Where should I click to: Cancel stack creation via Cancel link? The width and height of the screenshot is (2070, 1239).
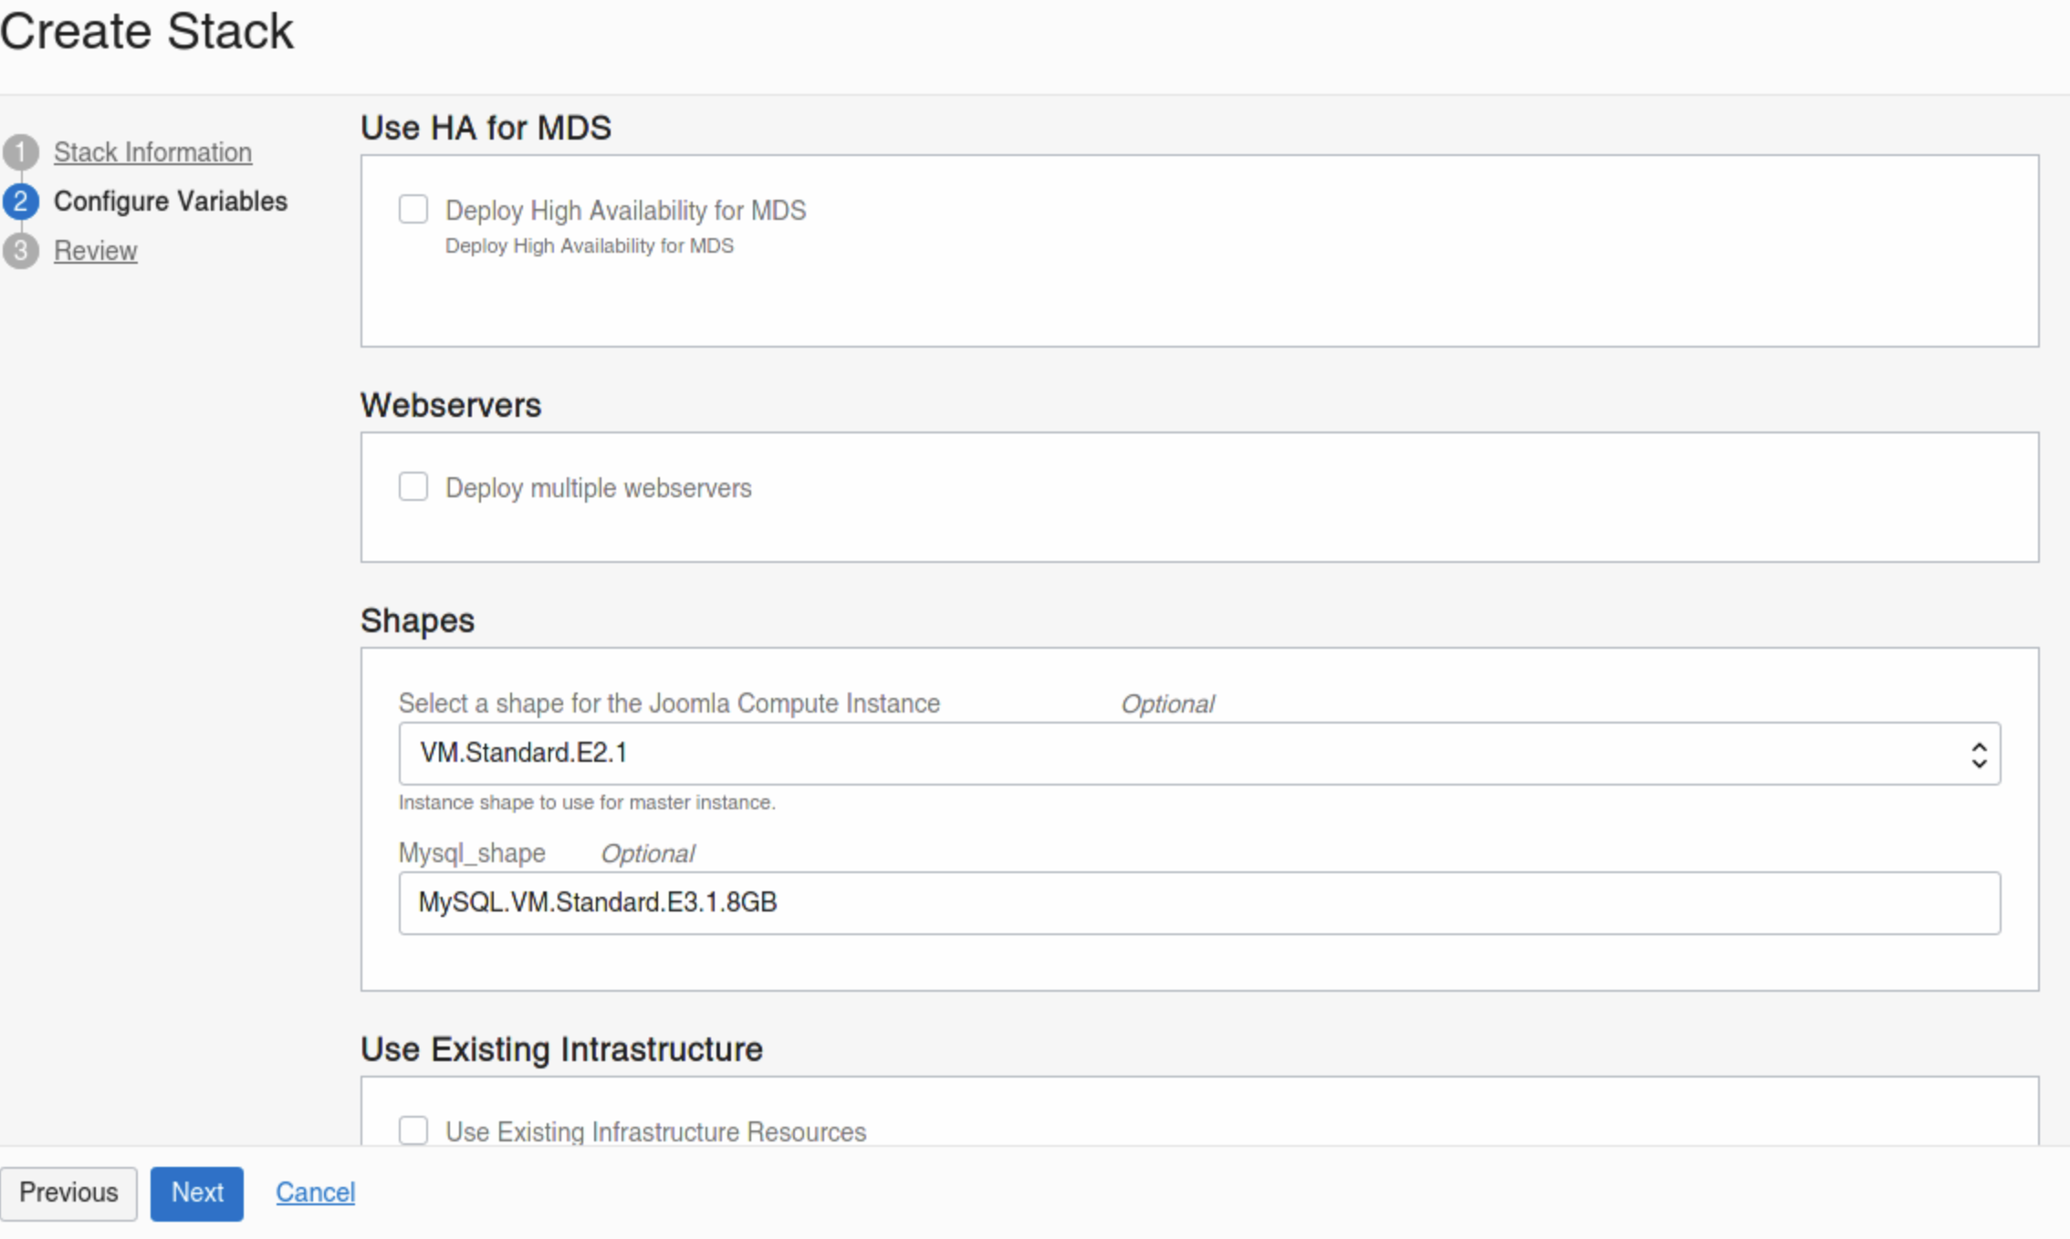click(315, 1192)
